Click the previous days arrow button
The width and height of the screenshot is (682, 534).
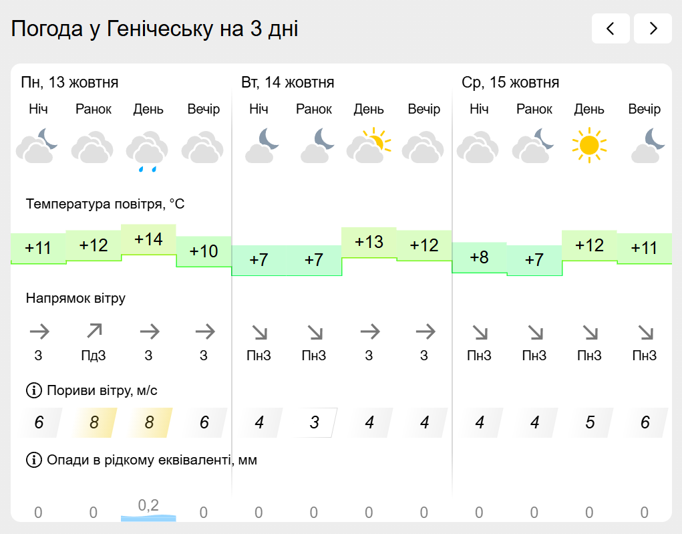611,29
